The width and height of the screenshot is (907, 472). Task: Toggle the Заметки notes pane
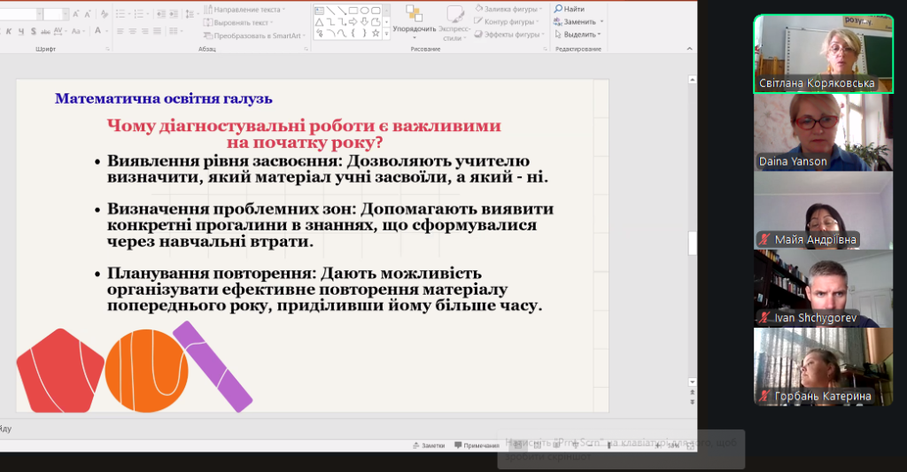pos(429,445)
